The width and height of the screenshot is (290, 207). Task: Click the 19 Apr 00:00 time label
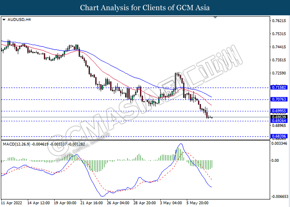click(65, 203)
